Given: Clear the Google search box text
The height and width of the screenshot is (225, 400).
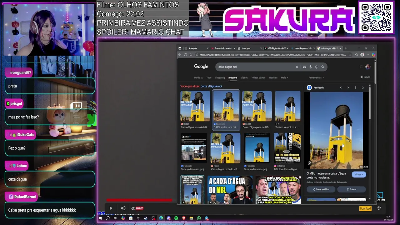Looking at the screenshot, I should pyautogui.click(x=297, y=67).
